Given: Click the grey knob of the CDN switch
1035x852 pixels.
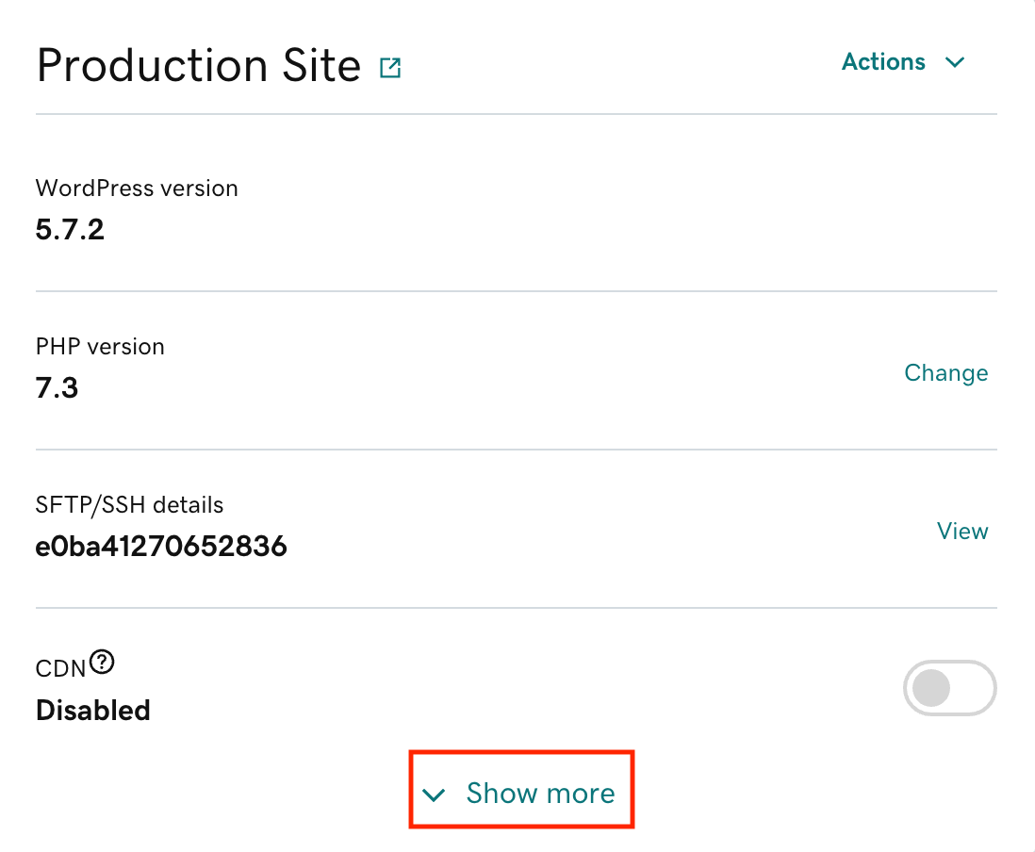Looking at the screenshot, I should click(931, 689).
